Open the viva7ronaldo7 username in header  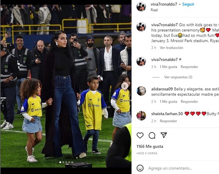[164, 4]
